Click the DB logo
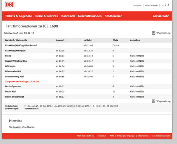Screen dimensions: 177x144 tap(9, 5)
